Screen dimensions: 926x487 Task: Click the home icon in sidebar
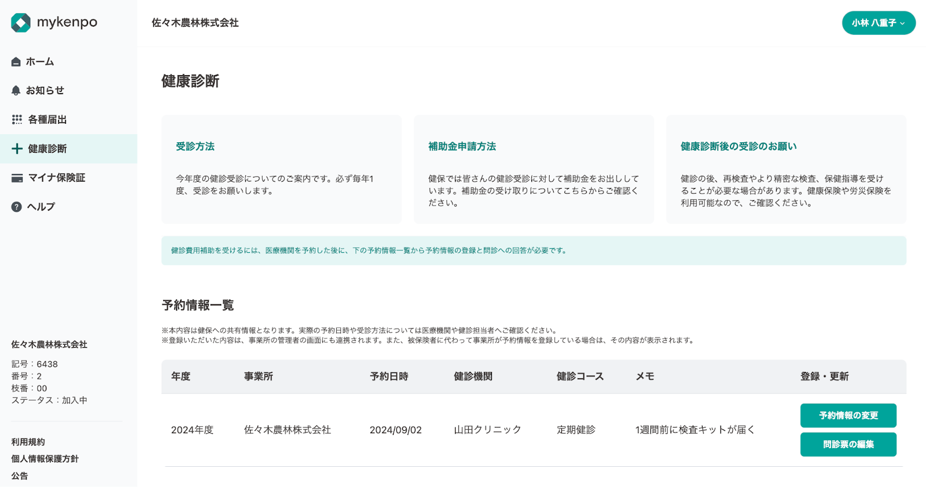click(16, 62)
